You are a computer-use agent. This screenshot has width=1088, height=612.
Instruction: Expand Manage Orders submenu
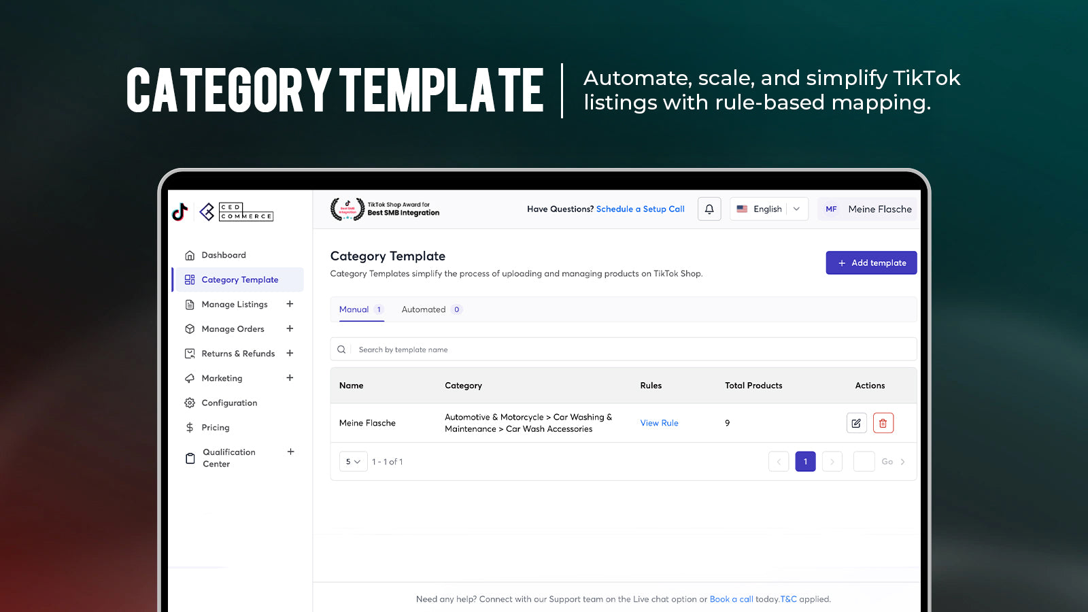pos(290,328)
